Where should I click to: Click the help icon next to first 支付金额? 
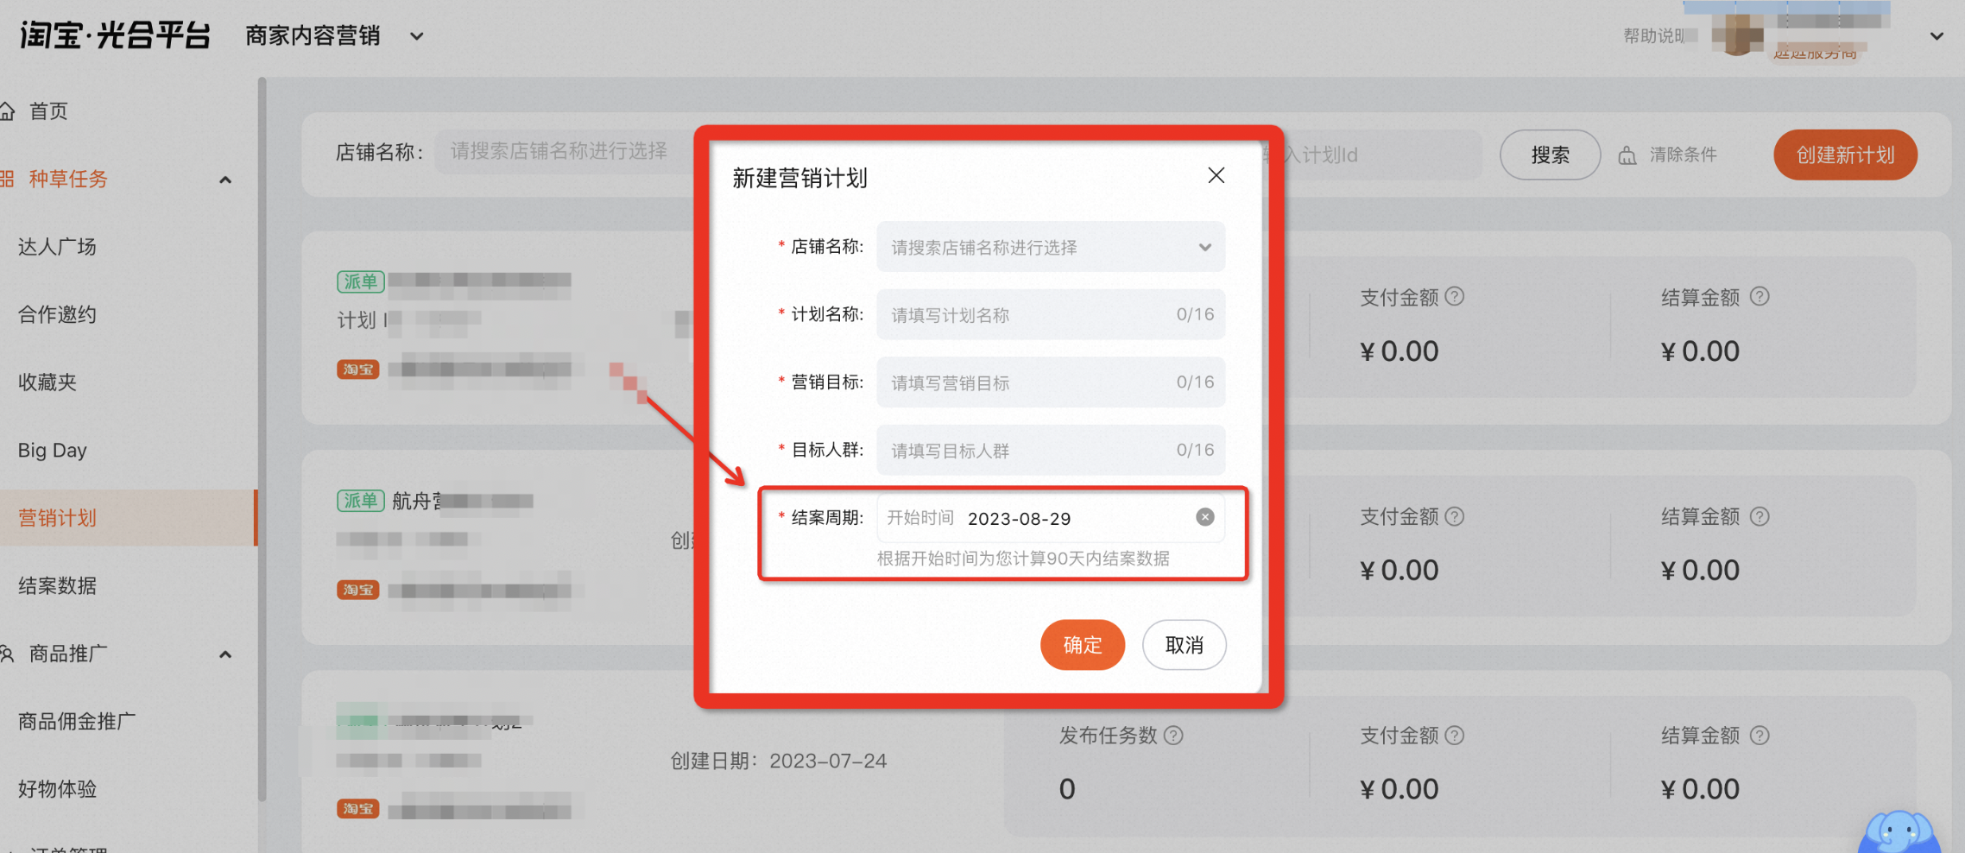pyautogui.click(x=1455, y=296)
